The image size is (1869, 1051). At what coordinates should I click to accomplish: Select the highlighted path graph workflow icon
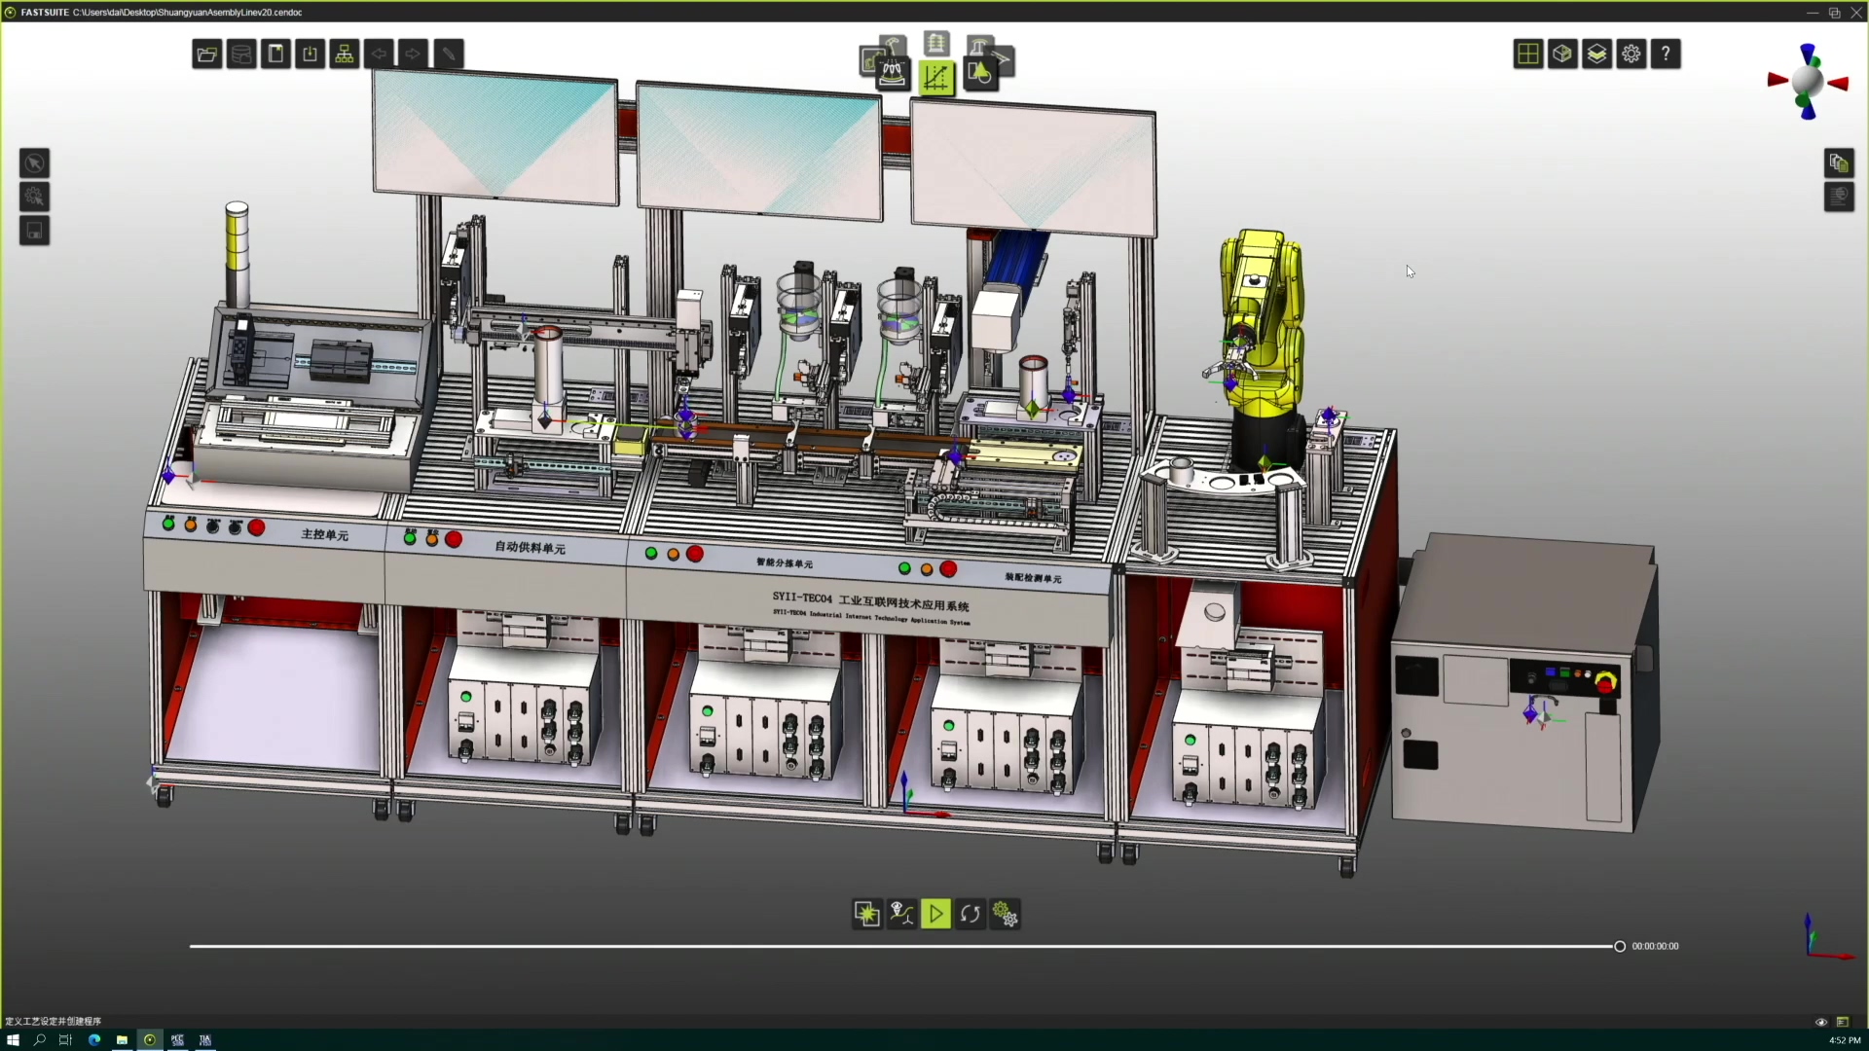(935, 77)
